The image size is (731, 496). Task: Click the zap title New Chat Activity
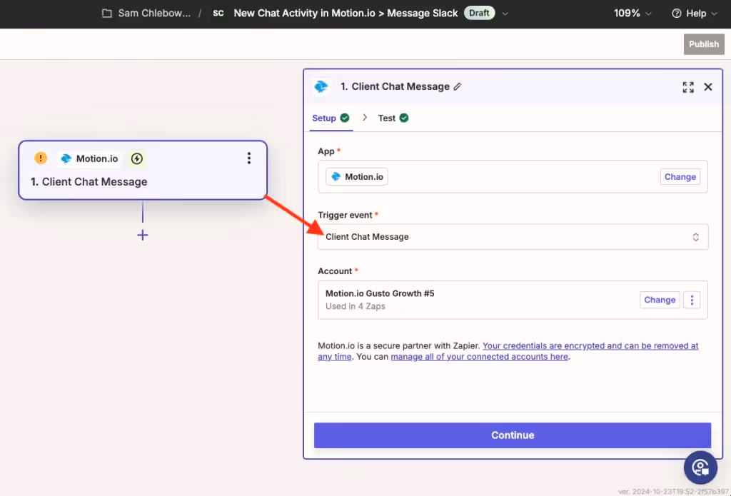point(346,14)
